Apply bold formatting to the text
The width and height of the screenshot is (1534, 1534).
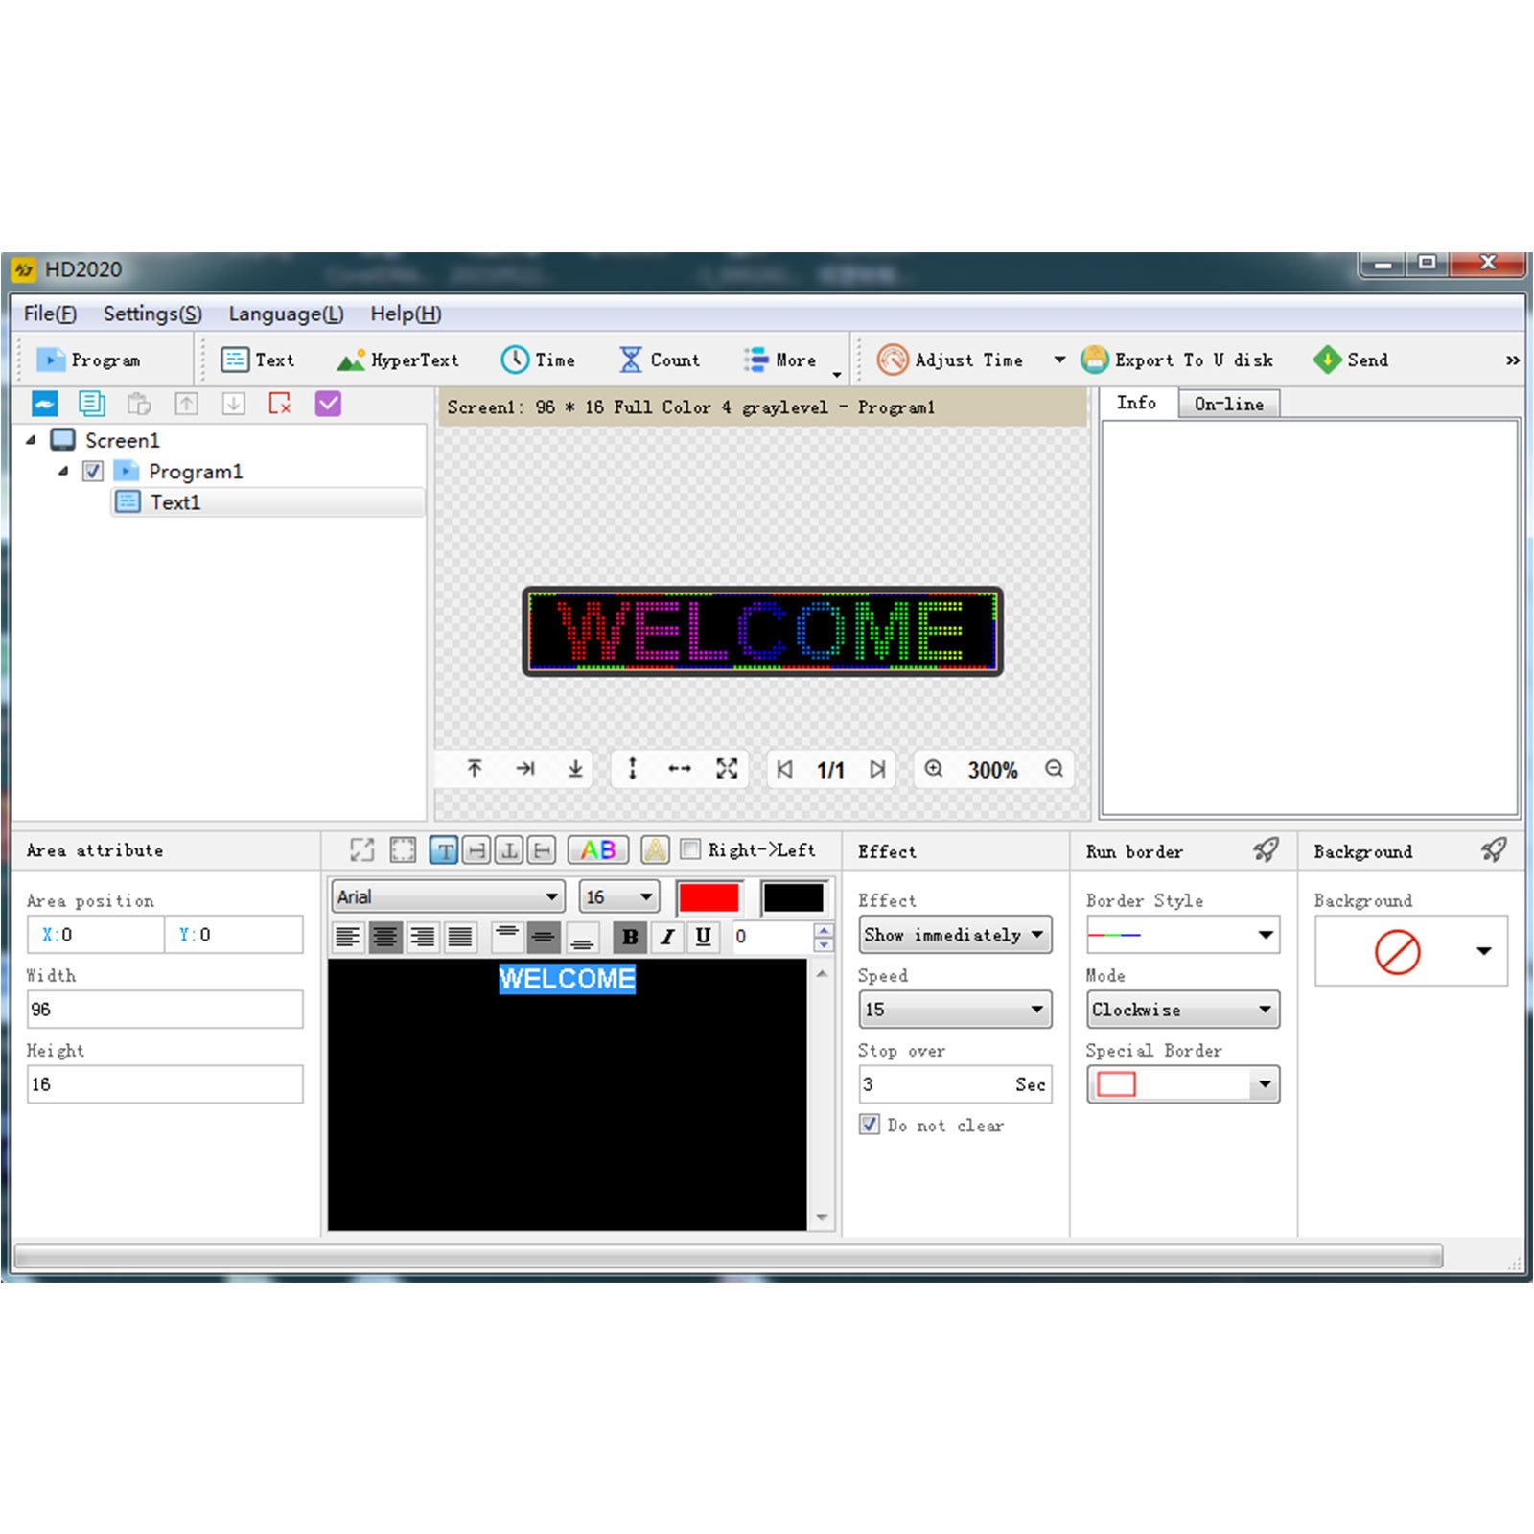pos(630,937)
